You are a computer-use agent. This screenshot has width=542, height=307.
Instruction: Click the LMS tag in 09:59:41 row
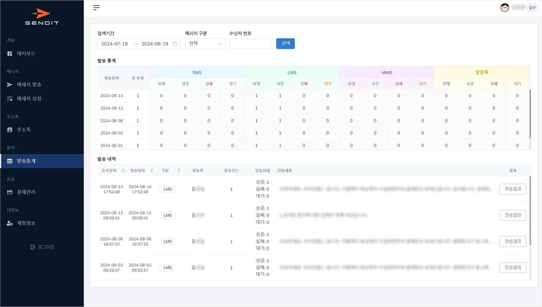(x=168, y=215)
